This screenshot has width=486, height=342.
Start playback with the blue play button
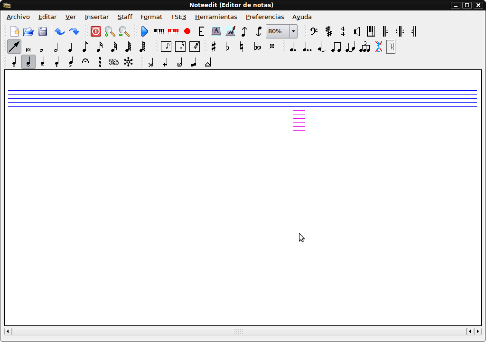[x=145, y=31]
